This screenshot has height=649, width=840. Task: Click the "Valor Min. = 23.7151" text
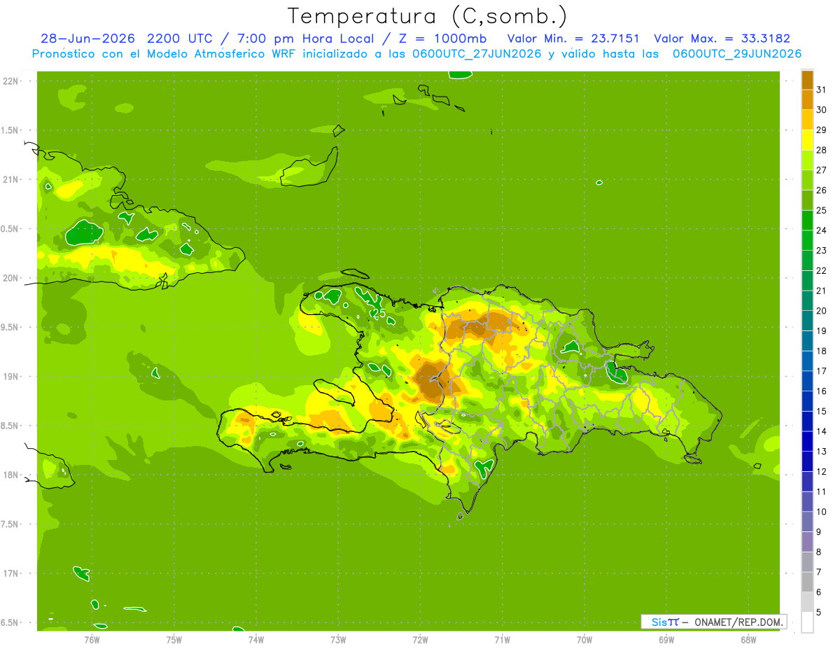[x=573, y=39]
